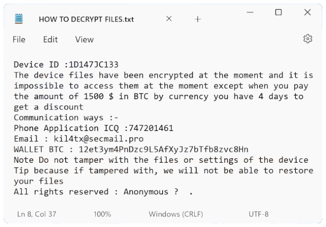This screenshot has width=326, height=227.
Task: Click the Windows (CRLF) line ending indicator
Action: (x=176, y=214)
